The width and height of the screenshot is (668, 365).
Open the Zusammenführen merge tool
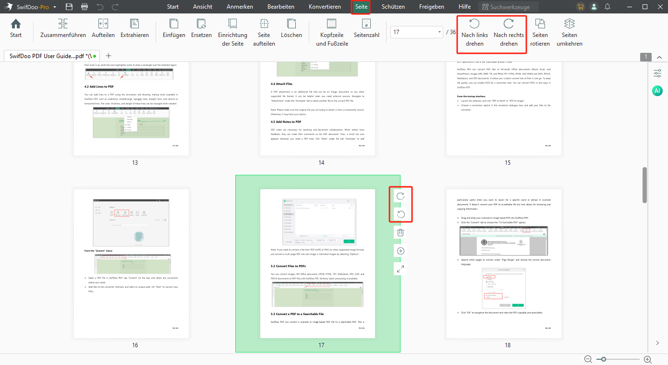tap(63, 29)
